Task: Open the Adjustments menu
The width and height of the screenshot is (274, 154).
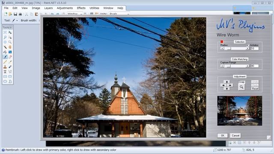Action: 65,8
